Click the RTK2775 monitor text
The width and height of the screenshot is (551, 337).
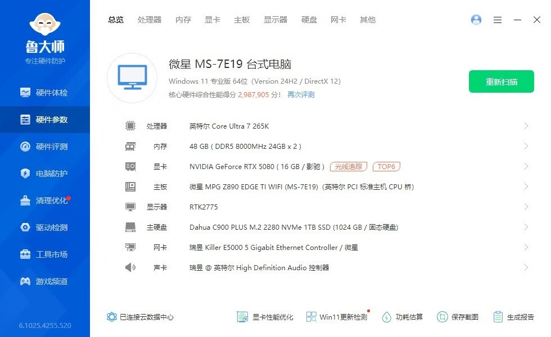[x=204, y=207]
